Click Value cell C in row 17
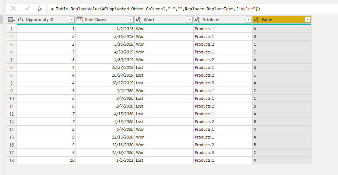338x175 pixels. point(282,153)
